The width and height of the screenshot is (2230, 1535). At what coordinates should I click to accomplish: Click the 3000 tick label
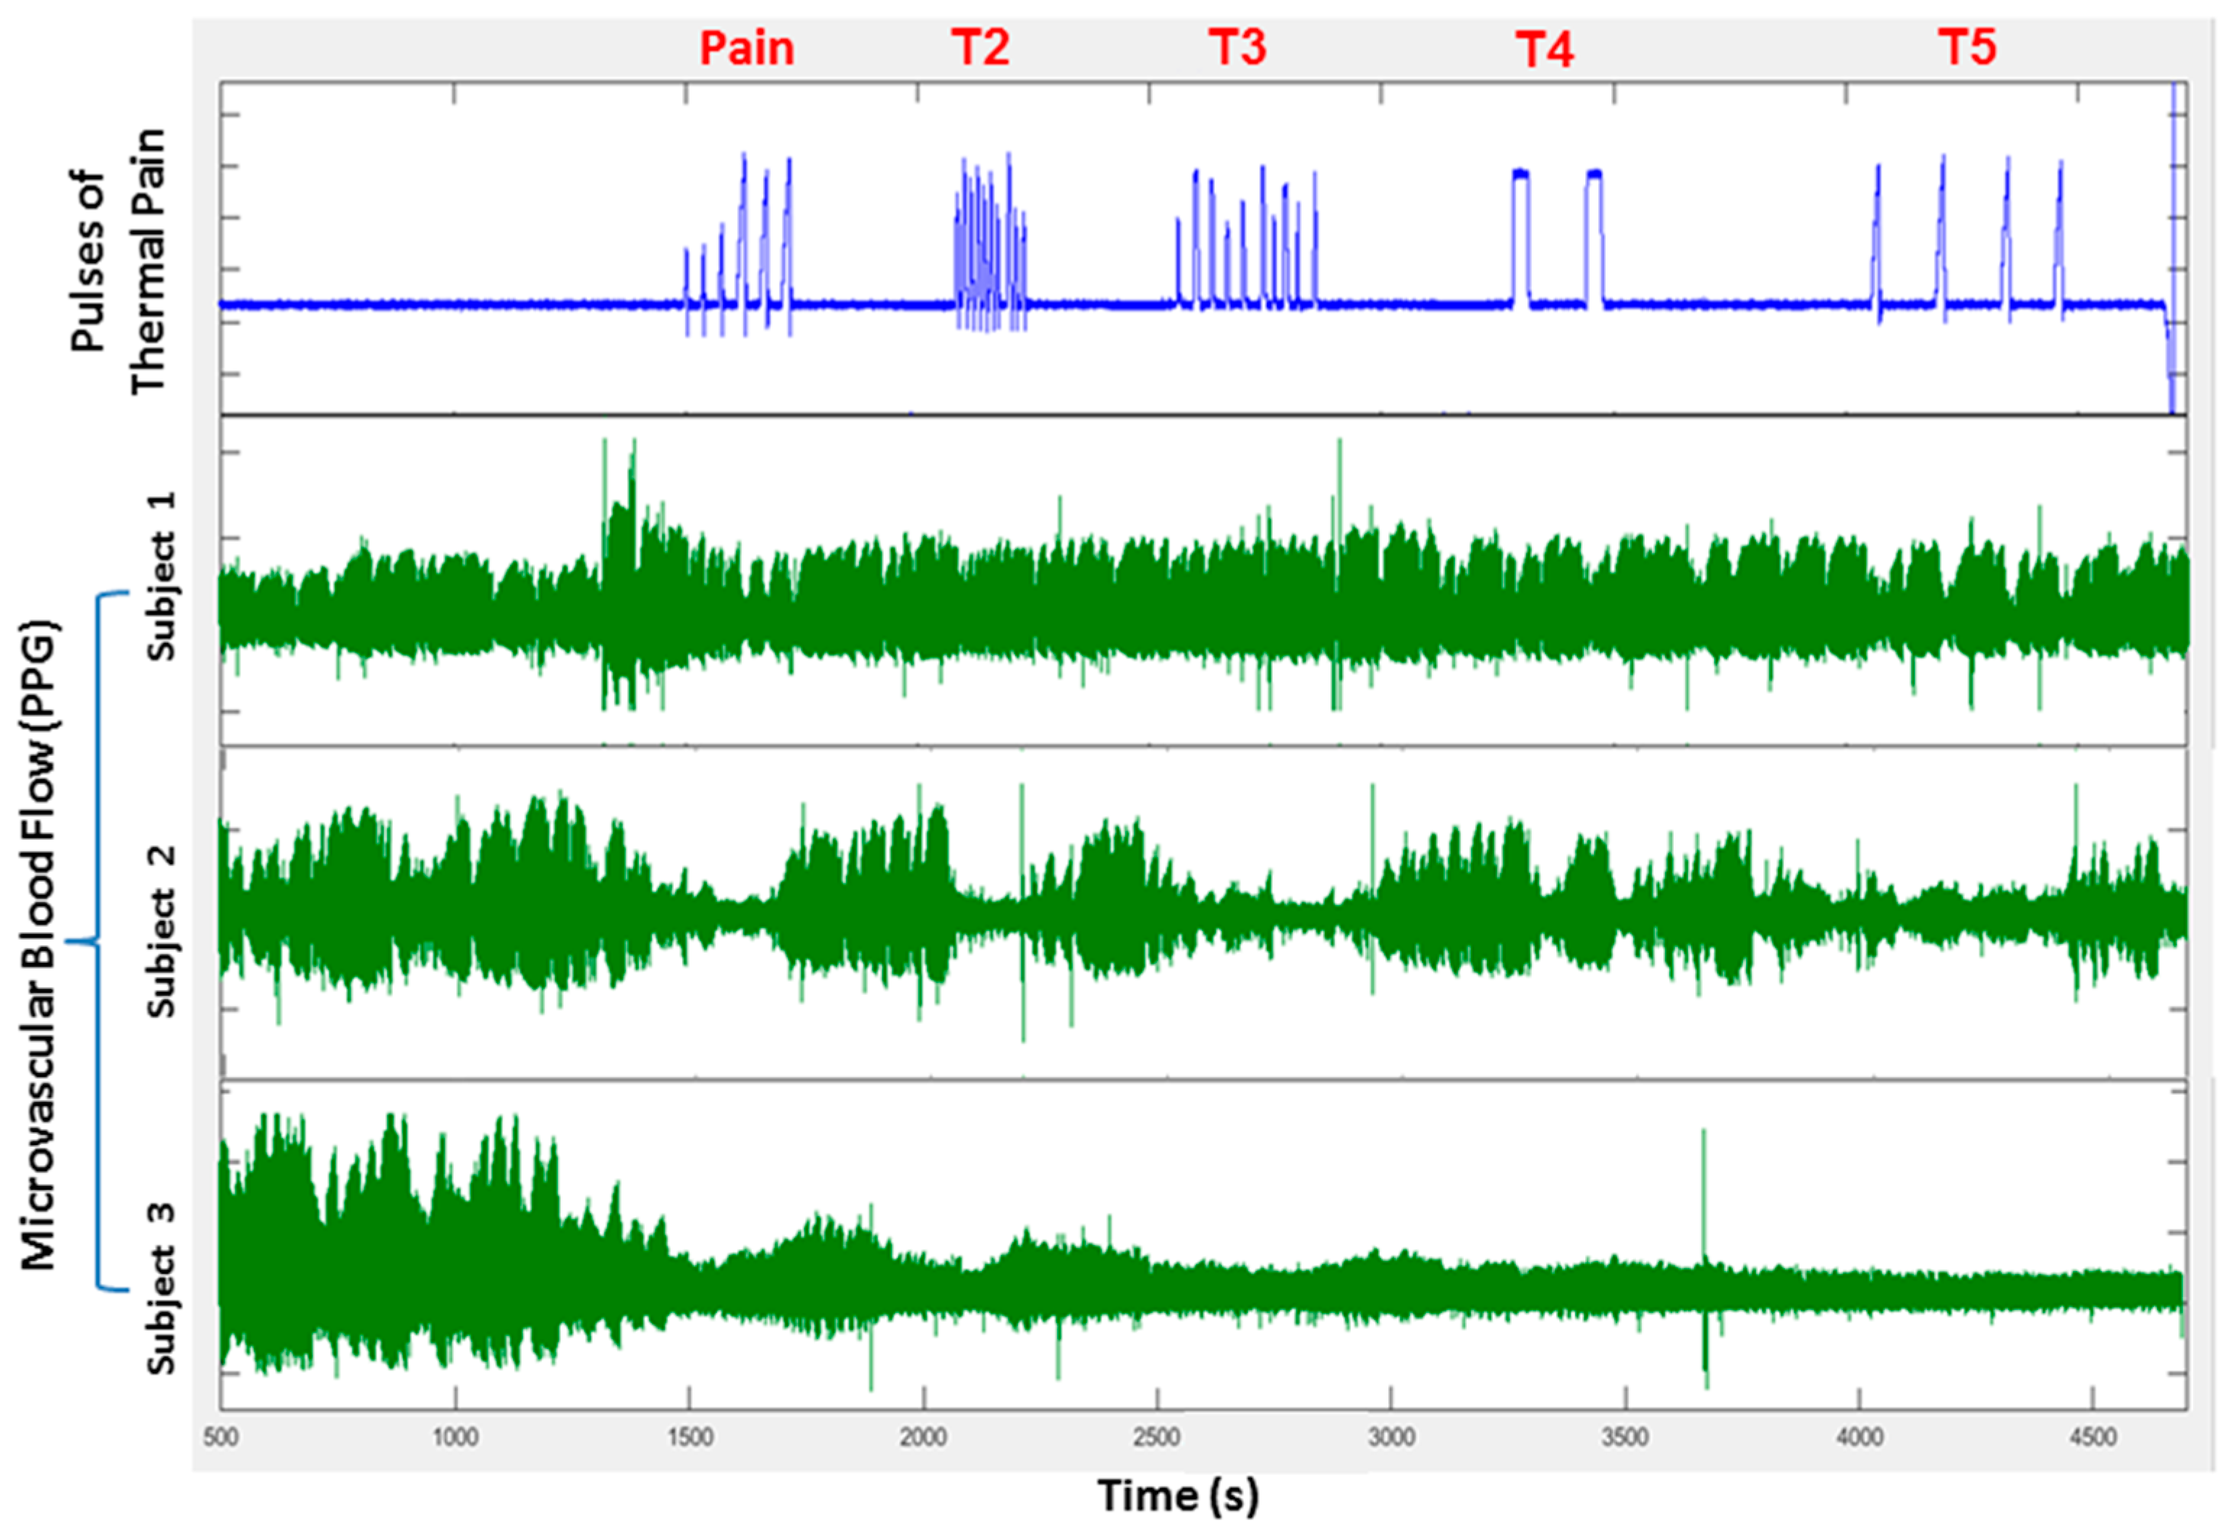[1392, 1439]
